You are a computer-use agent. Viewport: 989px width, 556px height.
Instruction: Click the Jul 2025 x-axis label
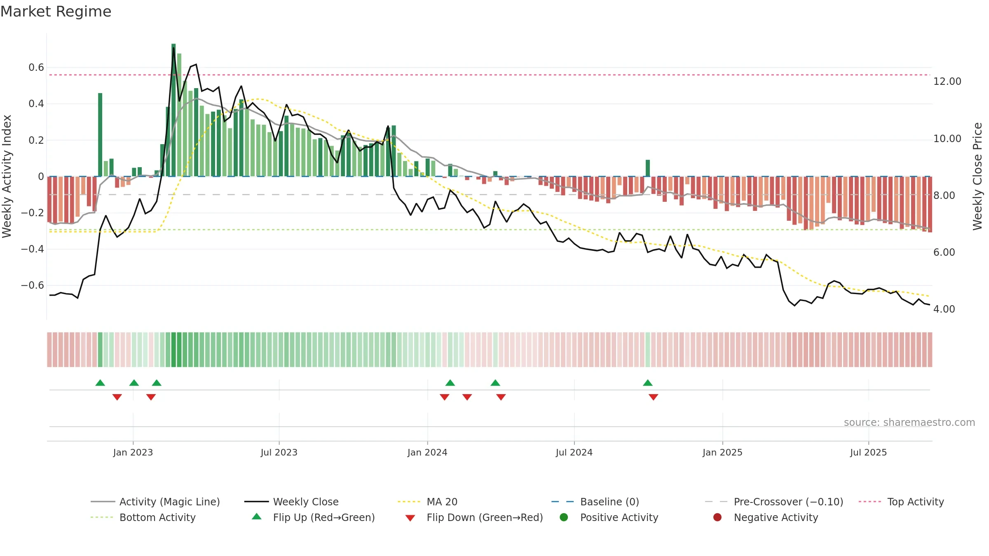click(x=868, y=452)
